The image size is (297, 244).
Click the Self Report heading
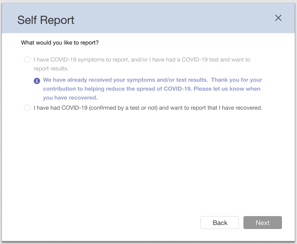coord(46,20)
